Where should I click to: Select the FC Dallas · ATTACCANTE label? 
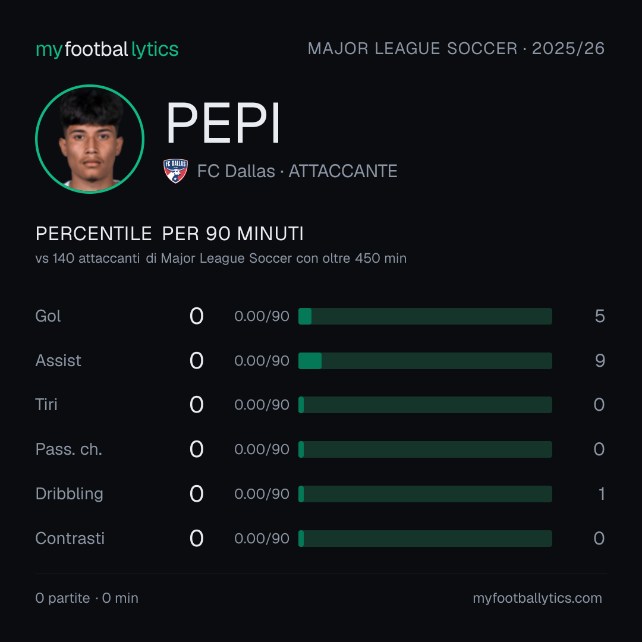(x=297, y=171)
